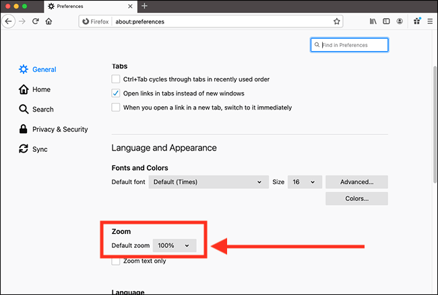
Task: Click the forward arrow navigation button
Action: tap(22, 22)
